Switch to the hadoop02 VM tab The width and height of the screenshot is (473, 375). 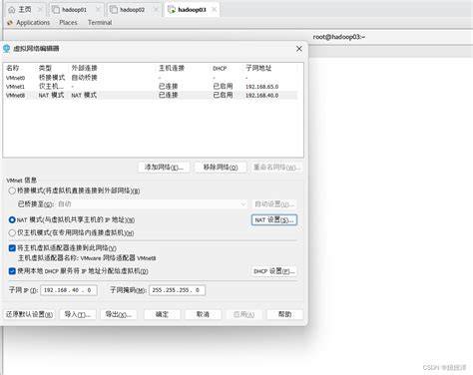(x=134, y=10)
